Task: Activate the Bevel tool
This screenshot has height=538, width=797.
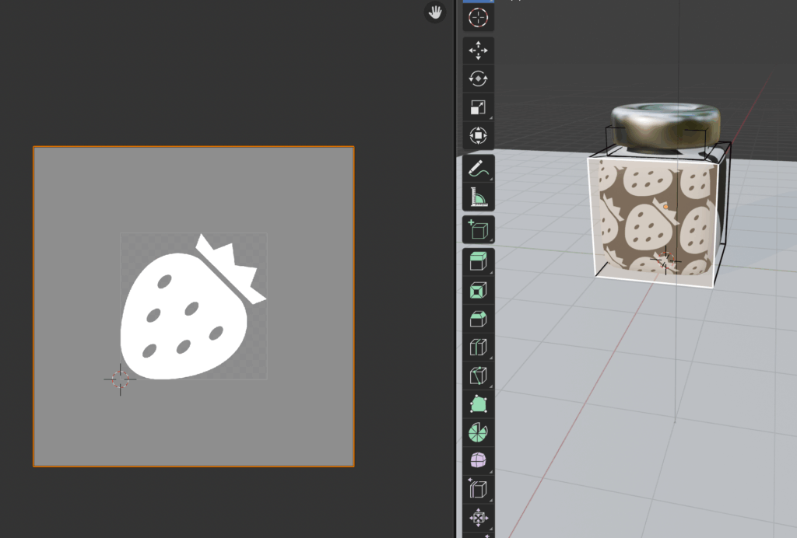Action: click(x=478, y=319)
